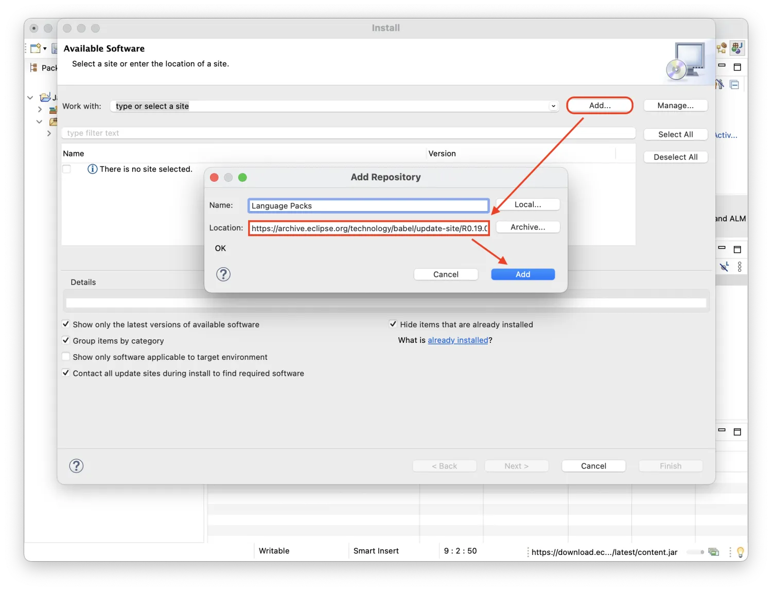The width and height of the screenshot is (772, 591).
Task: Click the Package Explorer hierarchy icon
Action: pos(34,67)
